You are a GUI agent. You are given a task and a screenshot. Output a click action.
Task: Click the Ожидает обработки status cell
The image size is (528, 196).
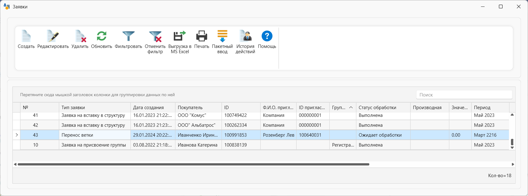(x=383, y=135)
